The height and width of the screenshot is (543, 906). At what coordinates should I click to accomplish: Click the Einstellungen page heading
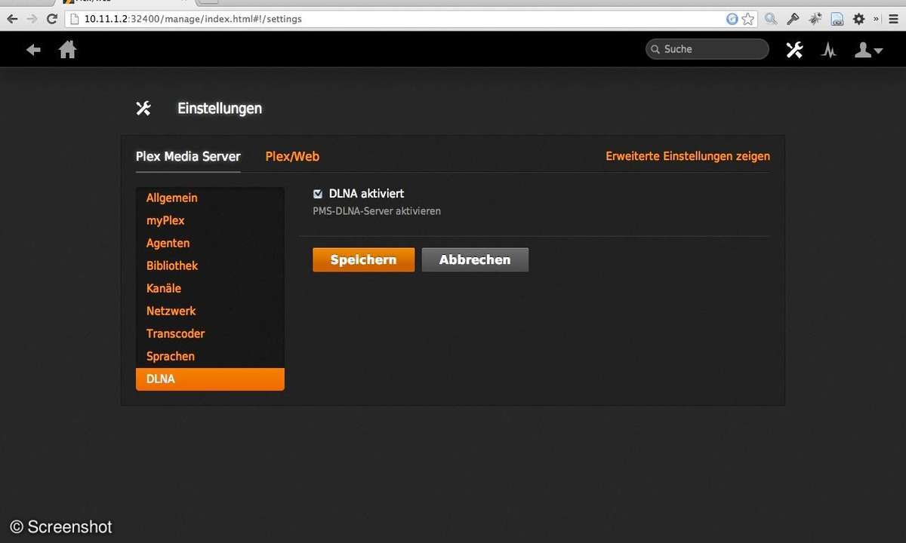pyautogui.click(x=220, y=109)
